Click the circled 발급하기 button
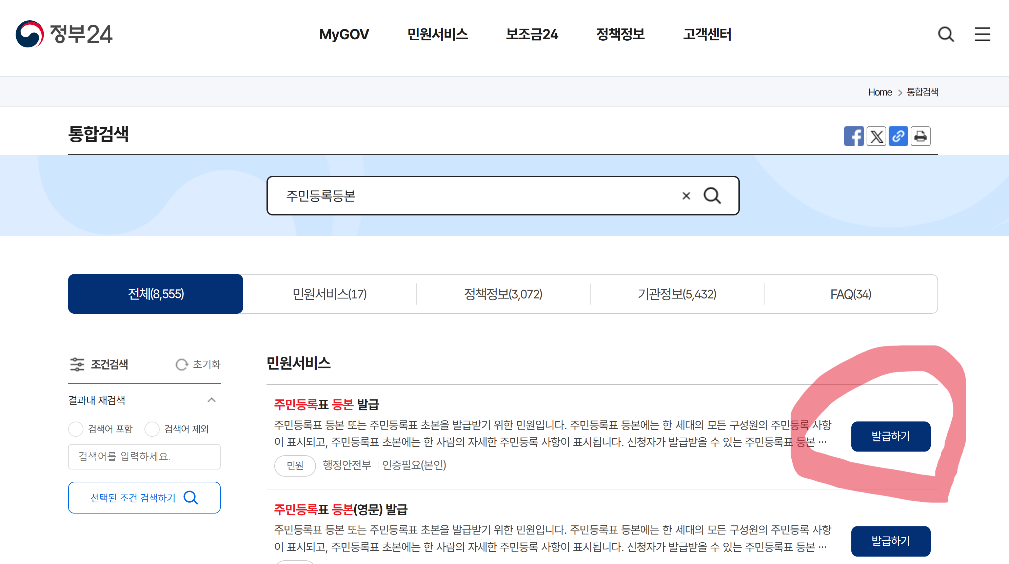The image size is (1009, 564). (891, 436)
